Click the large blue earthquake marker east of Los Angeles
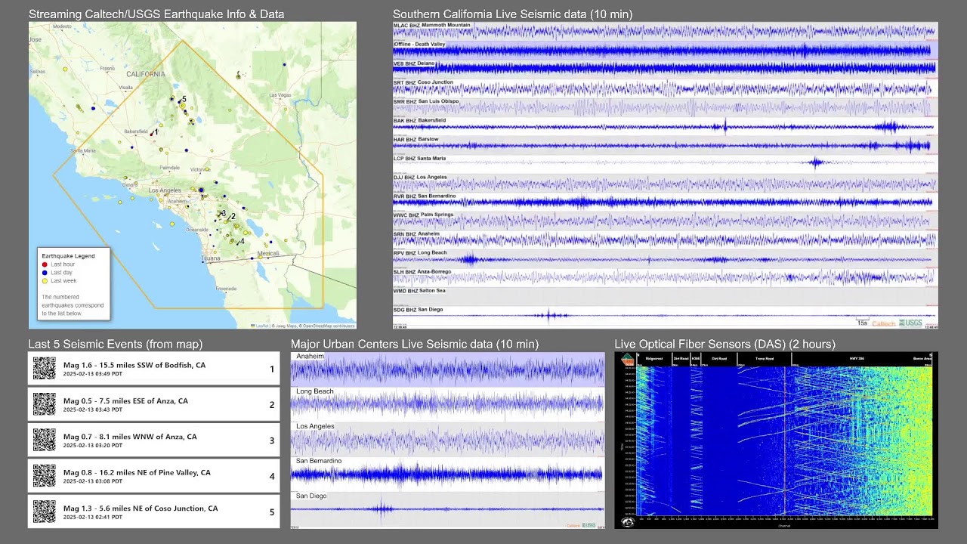967x544 pixels. click(201, 190)
